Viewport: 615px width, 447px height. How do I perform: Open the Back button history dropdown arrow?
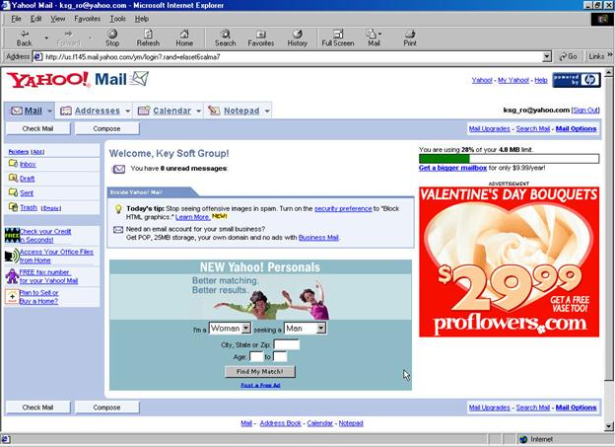(46, 38)
